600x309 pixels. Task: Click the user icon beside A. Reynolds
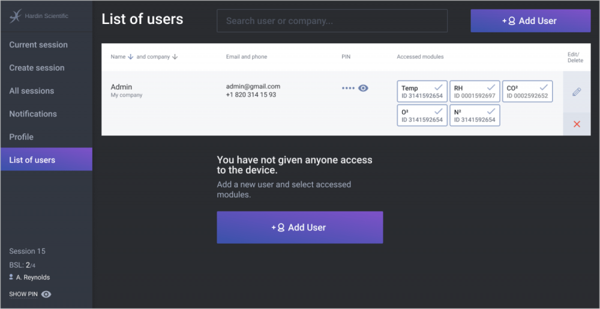click(11, 277)
